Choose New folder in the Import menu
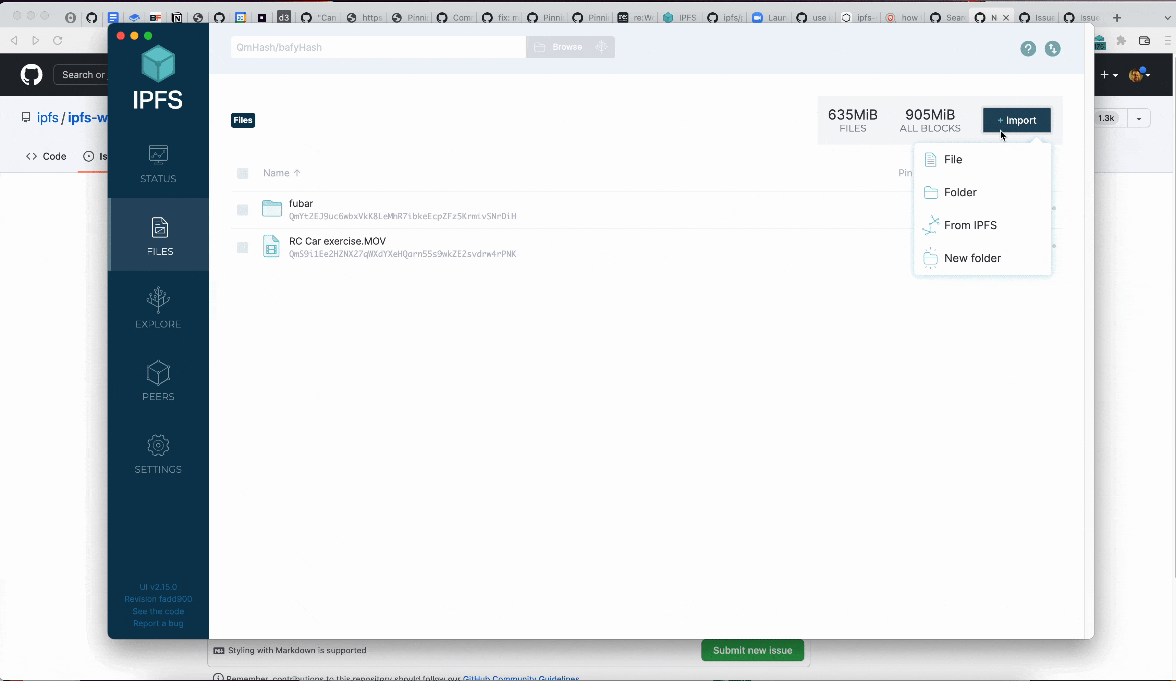This screenshot has width=1176, height=681. point(982,258)
